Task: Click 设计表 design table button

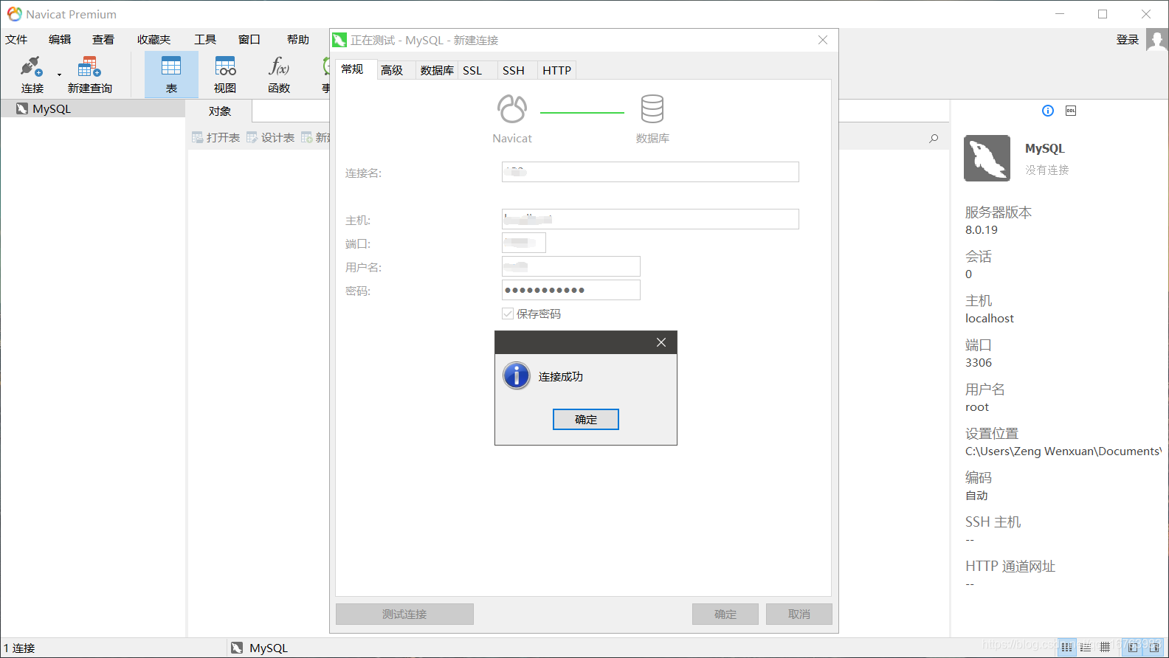Action: [271, 137]
